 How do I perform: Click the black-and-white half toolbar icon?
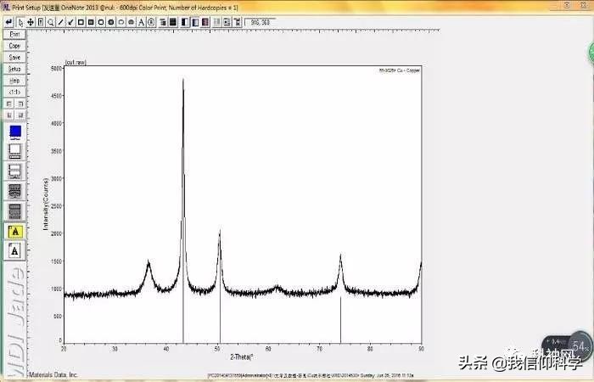185,22
